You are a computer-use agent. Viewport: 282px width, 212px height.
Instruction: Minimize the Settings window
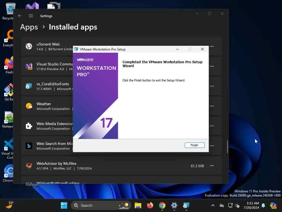[197, 14]
